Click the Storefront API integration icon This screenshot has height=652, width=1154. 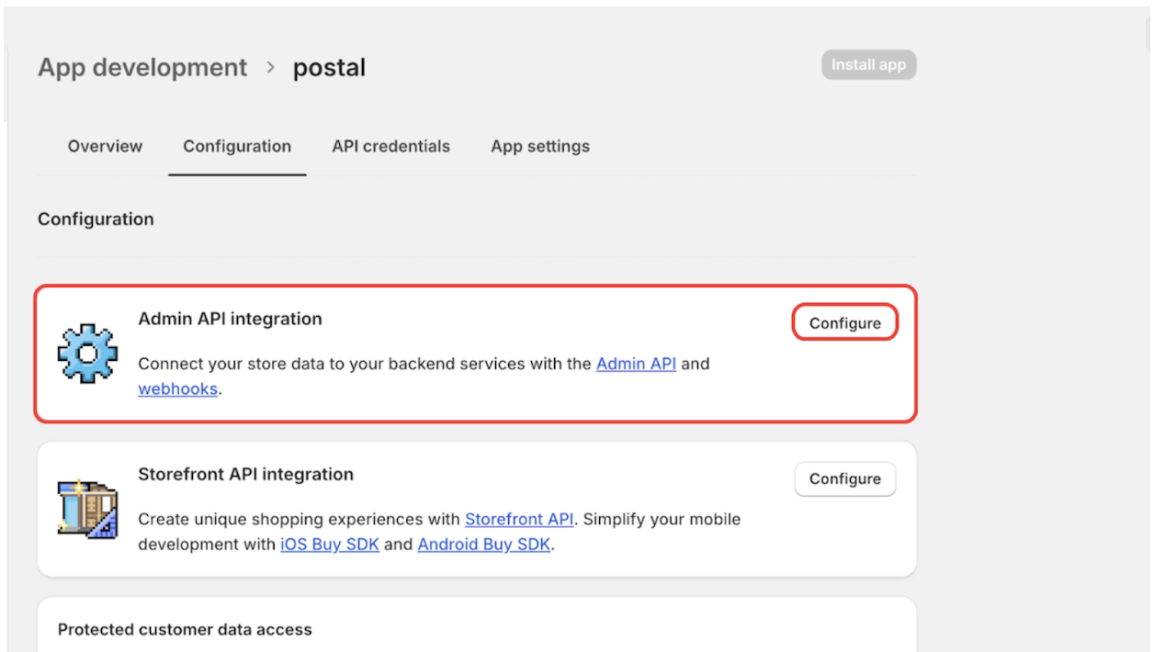pyautogui.click(x=87, y=509)
